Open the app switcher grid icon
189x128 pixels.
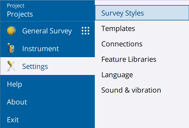pyautogui.click(x=85, y=31)
